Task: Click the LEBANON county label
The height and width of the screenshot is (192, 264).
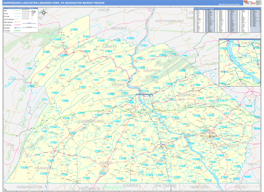Action: pos(187,95)
